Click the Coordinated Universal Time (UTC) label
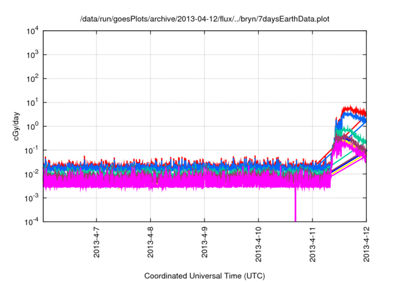Image resolution: width=404 pixels, height=282 pixels. tap(205, 276)
